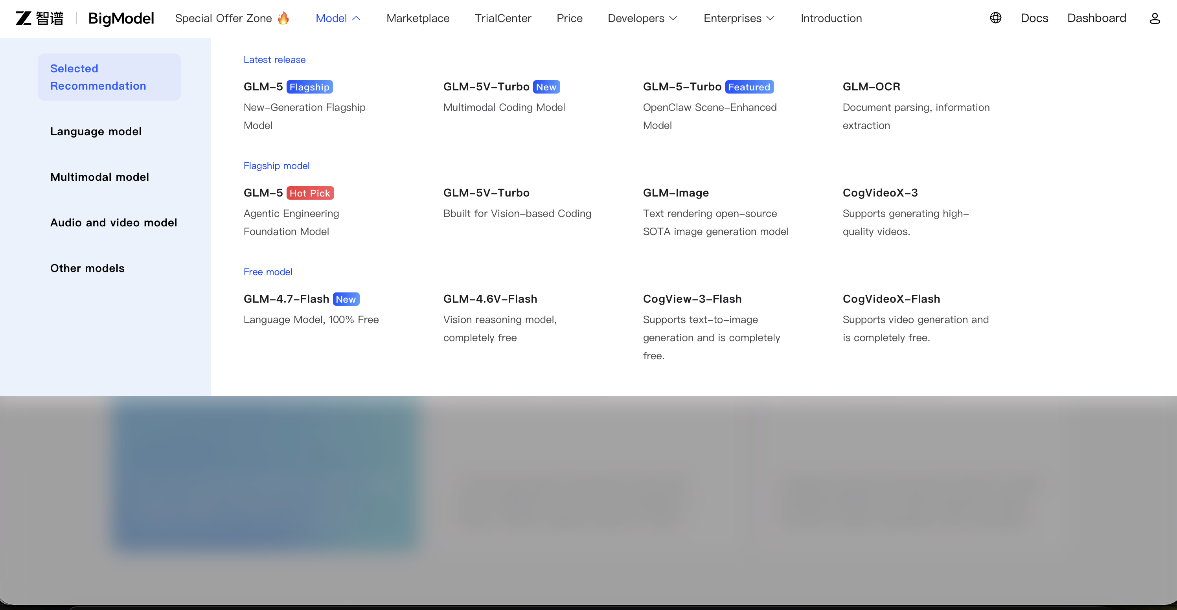Click 'Language Model, 100% Free' description

pyautogui.click(x=311, y=320)
